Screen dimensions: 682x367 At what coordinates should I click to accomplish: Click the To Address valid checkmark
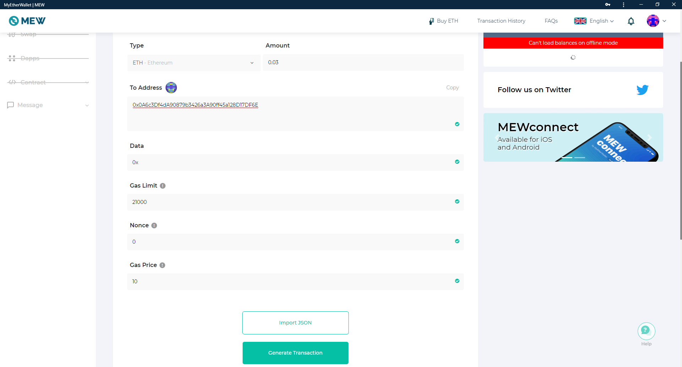(457, 124)
